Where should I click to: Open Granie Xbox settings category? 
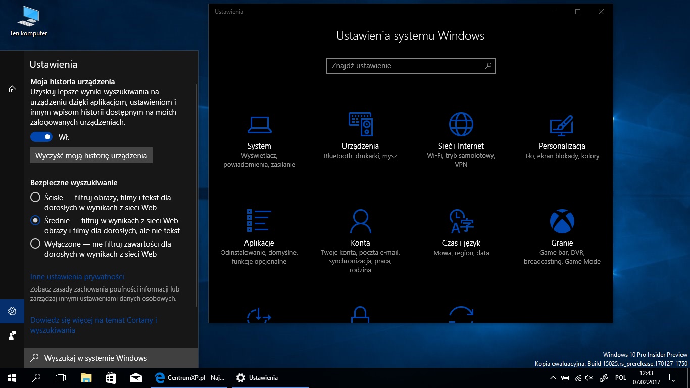(x=562, y=237)
